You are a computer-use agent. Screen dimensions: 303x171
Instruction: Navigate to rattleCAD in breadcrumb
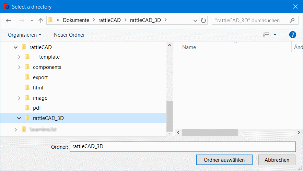click(x=109, y=20)
